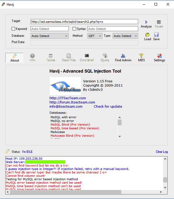Click Check for update link
Screen dimensions: 174x199
click(x=108, y=106)
